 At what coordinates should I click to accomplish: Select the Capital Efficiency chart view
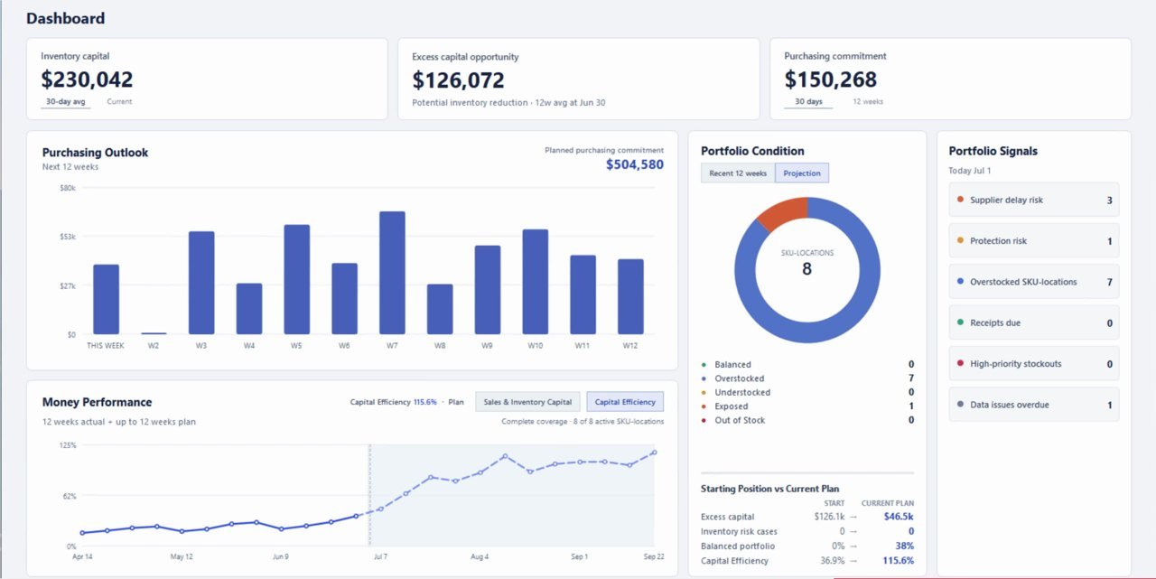625,402
